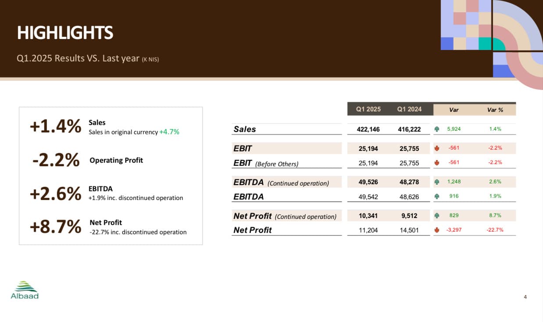This screenshot has height=322, width=543.
Task: Click the green +4.7% original currency figure
Action: pyautogui.click(x=169, y=132)
